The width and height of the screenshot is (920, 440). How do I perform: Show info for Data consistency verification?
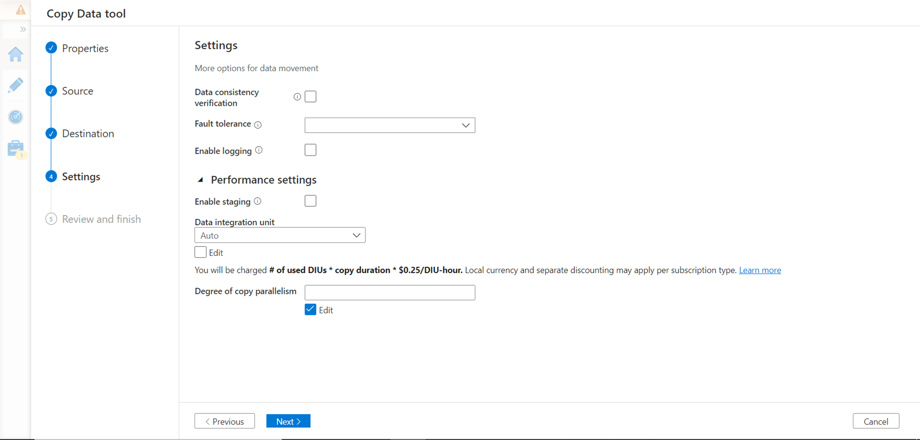[x=297, y=96]
